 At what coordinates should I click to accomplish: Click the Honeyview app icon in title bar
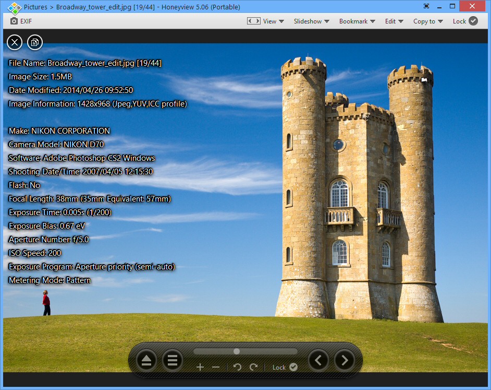pyautogui.click(x=14, y=7)
